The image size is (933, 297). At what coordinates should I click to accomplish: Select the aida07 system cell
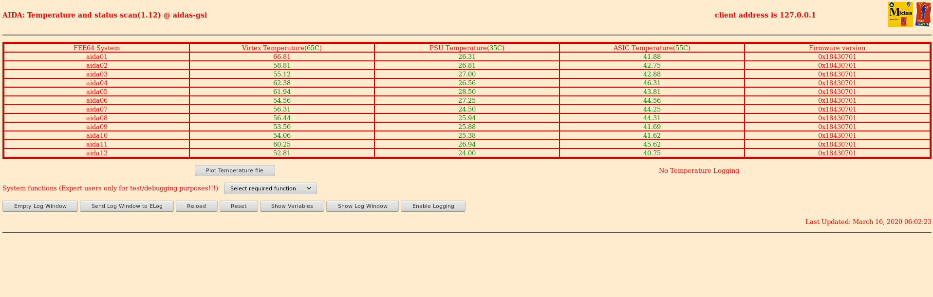click(97, 110)
